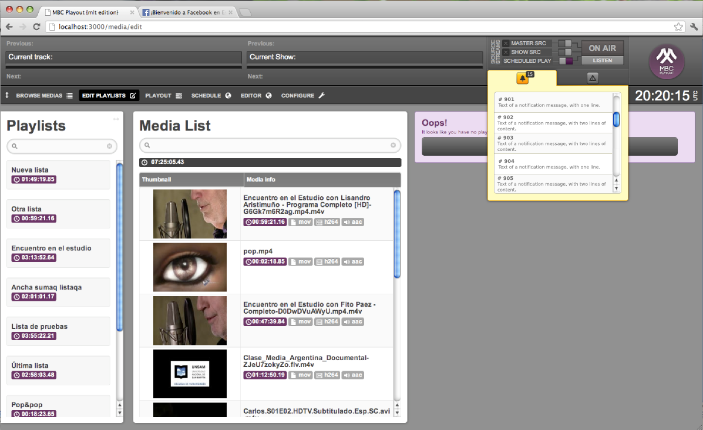The image size is (703, 430).
Task: Click the ON AIR button
Action: [x=602, y=48]
